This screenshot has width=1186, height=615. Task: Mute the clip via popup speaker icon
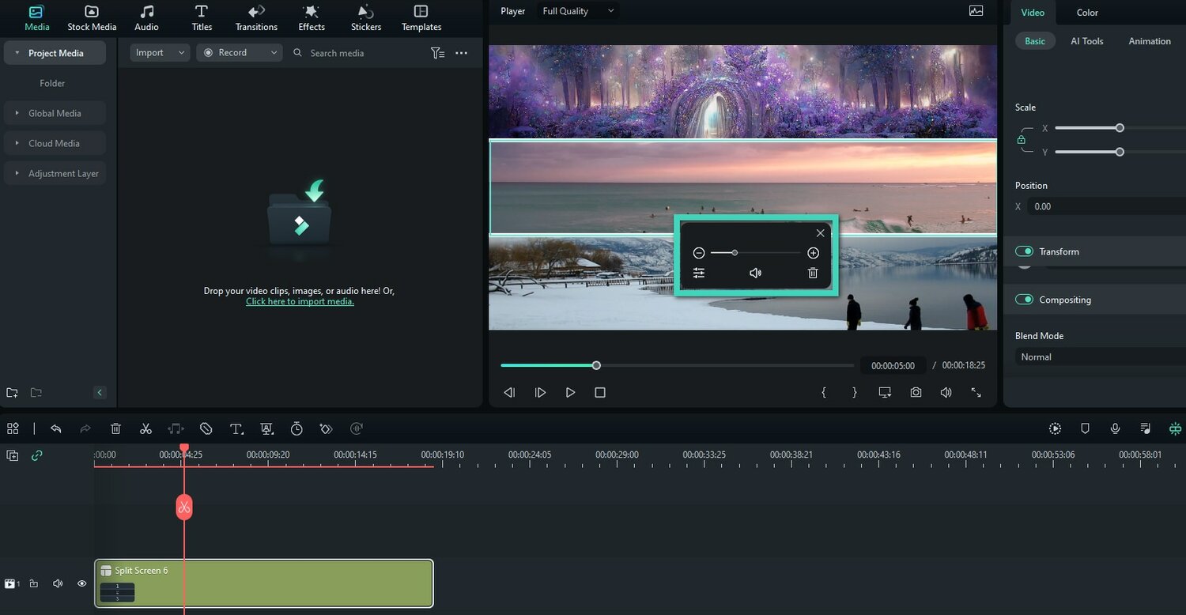(x=755, y=273)
